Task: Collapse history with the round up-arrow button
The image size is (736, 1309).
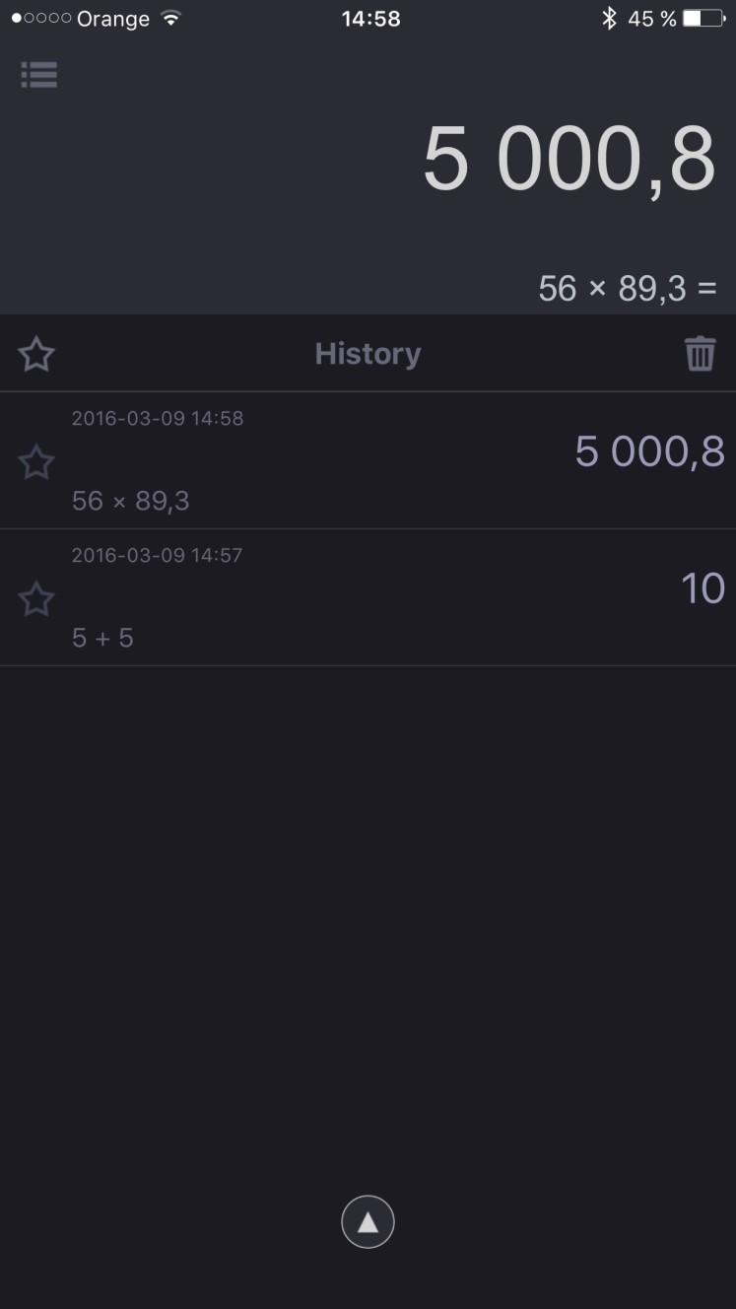Action: [368, 1222]
